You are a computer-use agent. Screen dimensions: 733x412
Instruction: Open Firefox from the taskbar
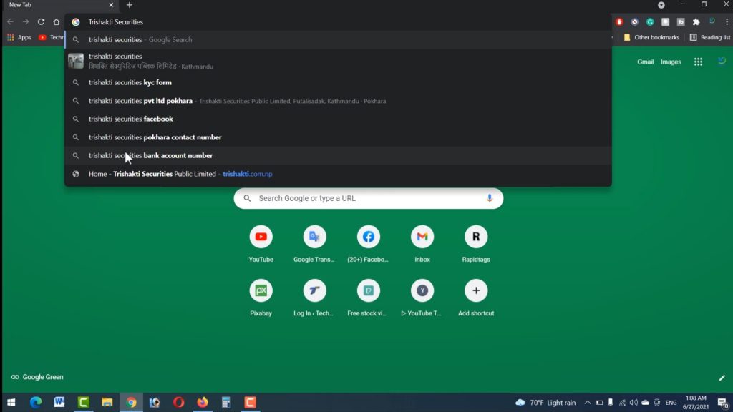point(203,402)
